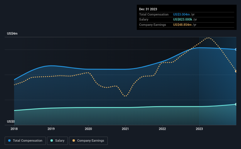Click the US$48.854m company earnings value
The image size is (241, 149).
[x=182, y=25]
